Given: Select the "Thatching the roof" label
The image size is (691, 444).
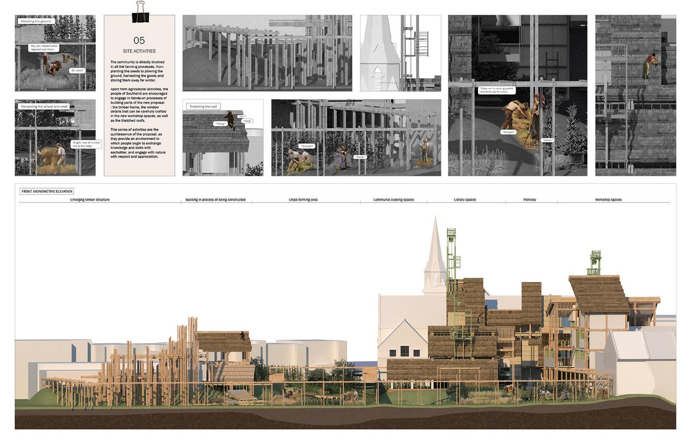Looking at the screenshot, I should pyautogui.click(x=203, y=106).
